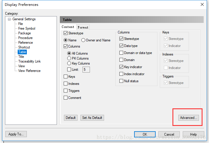Check the Null status checkbox
This screenshot has width=209, height=143.
(x=121, y=81)
